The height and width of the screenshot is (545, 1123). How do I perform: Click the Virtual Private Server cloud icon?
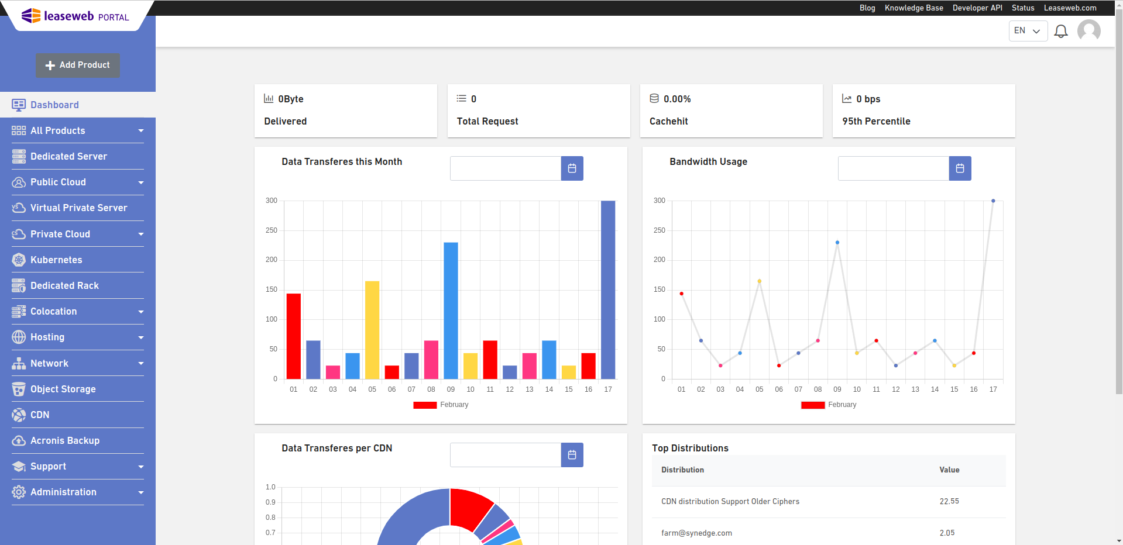click(x=18, y=208)
